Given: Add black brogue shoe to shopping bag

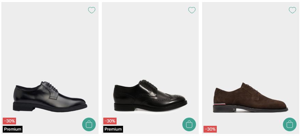Looking at the screenshot, I should (189, 124).
